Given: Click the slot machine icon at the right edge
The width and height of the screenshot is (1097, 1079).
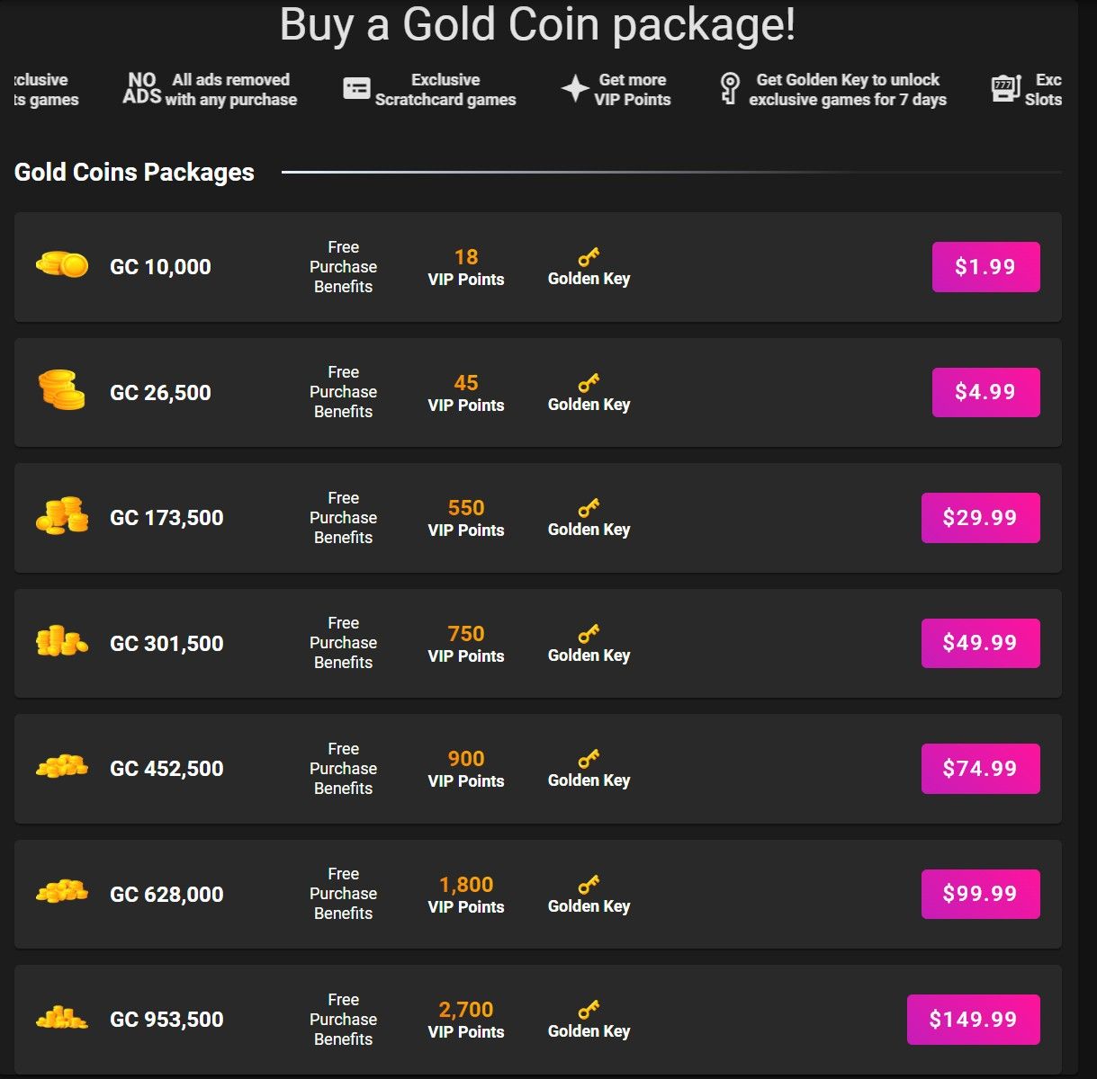Looking at the screenshot, I should pos(1005,88).
